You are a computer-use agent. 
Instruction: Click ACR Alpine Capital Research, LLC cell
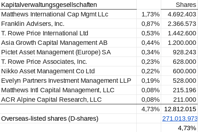click(x=68, y=100)
